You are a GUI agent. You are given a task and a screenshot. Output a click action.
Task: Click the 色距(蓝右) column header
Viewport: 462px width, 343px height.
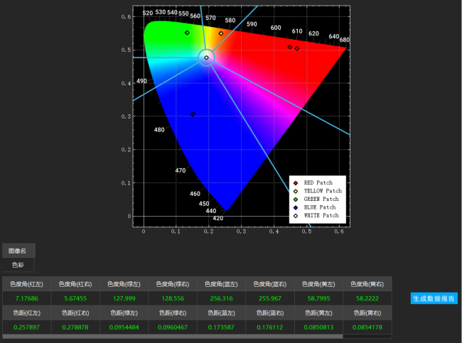269,312
